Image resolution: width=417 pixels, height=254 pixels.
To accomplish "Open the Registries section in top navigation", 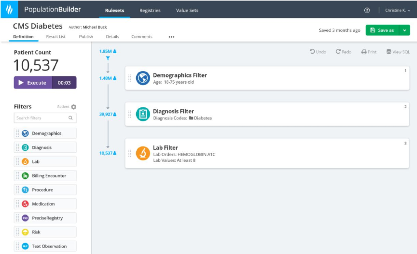I will 150,10.
